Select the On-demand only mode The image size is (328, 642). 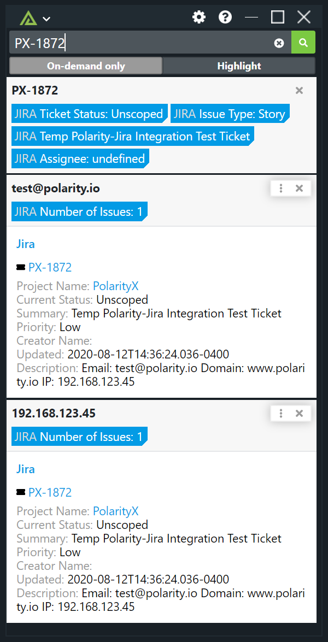coord(86,66)
